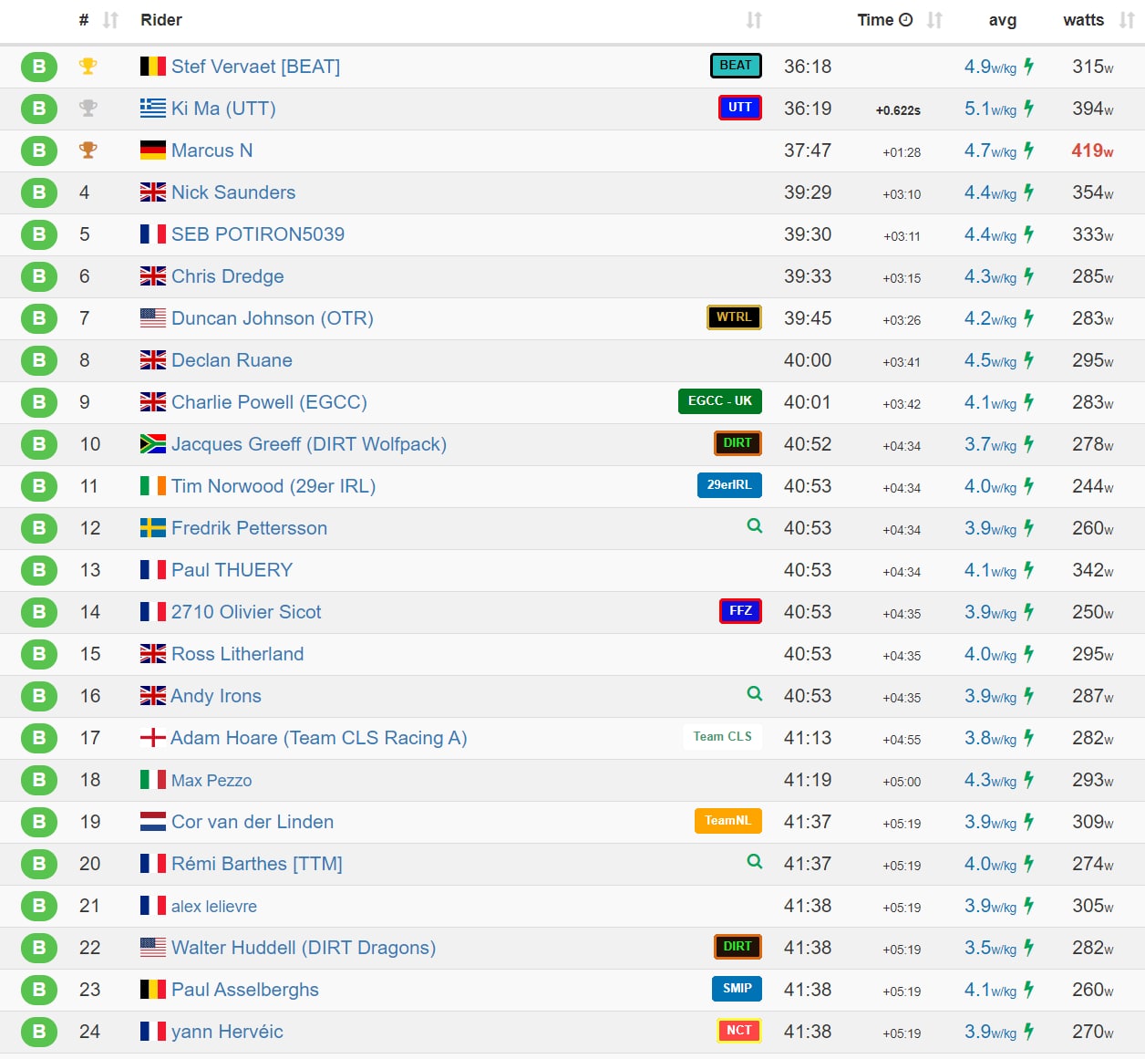The image size is (1145, 1059).
Task: Open 29erIRL team badge
Action: pos(729,485)
